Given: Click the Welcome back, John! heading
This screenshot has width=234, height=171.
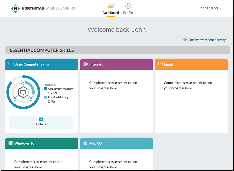Looking at the screenshot, I should click(x=118, y=29).
